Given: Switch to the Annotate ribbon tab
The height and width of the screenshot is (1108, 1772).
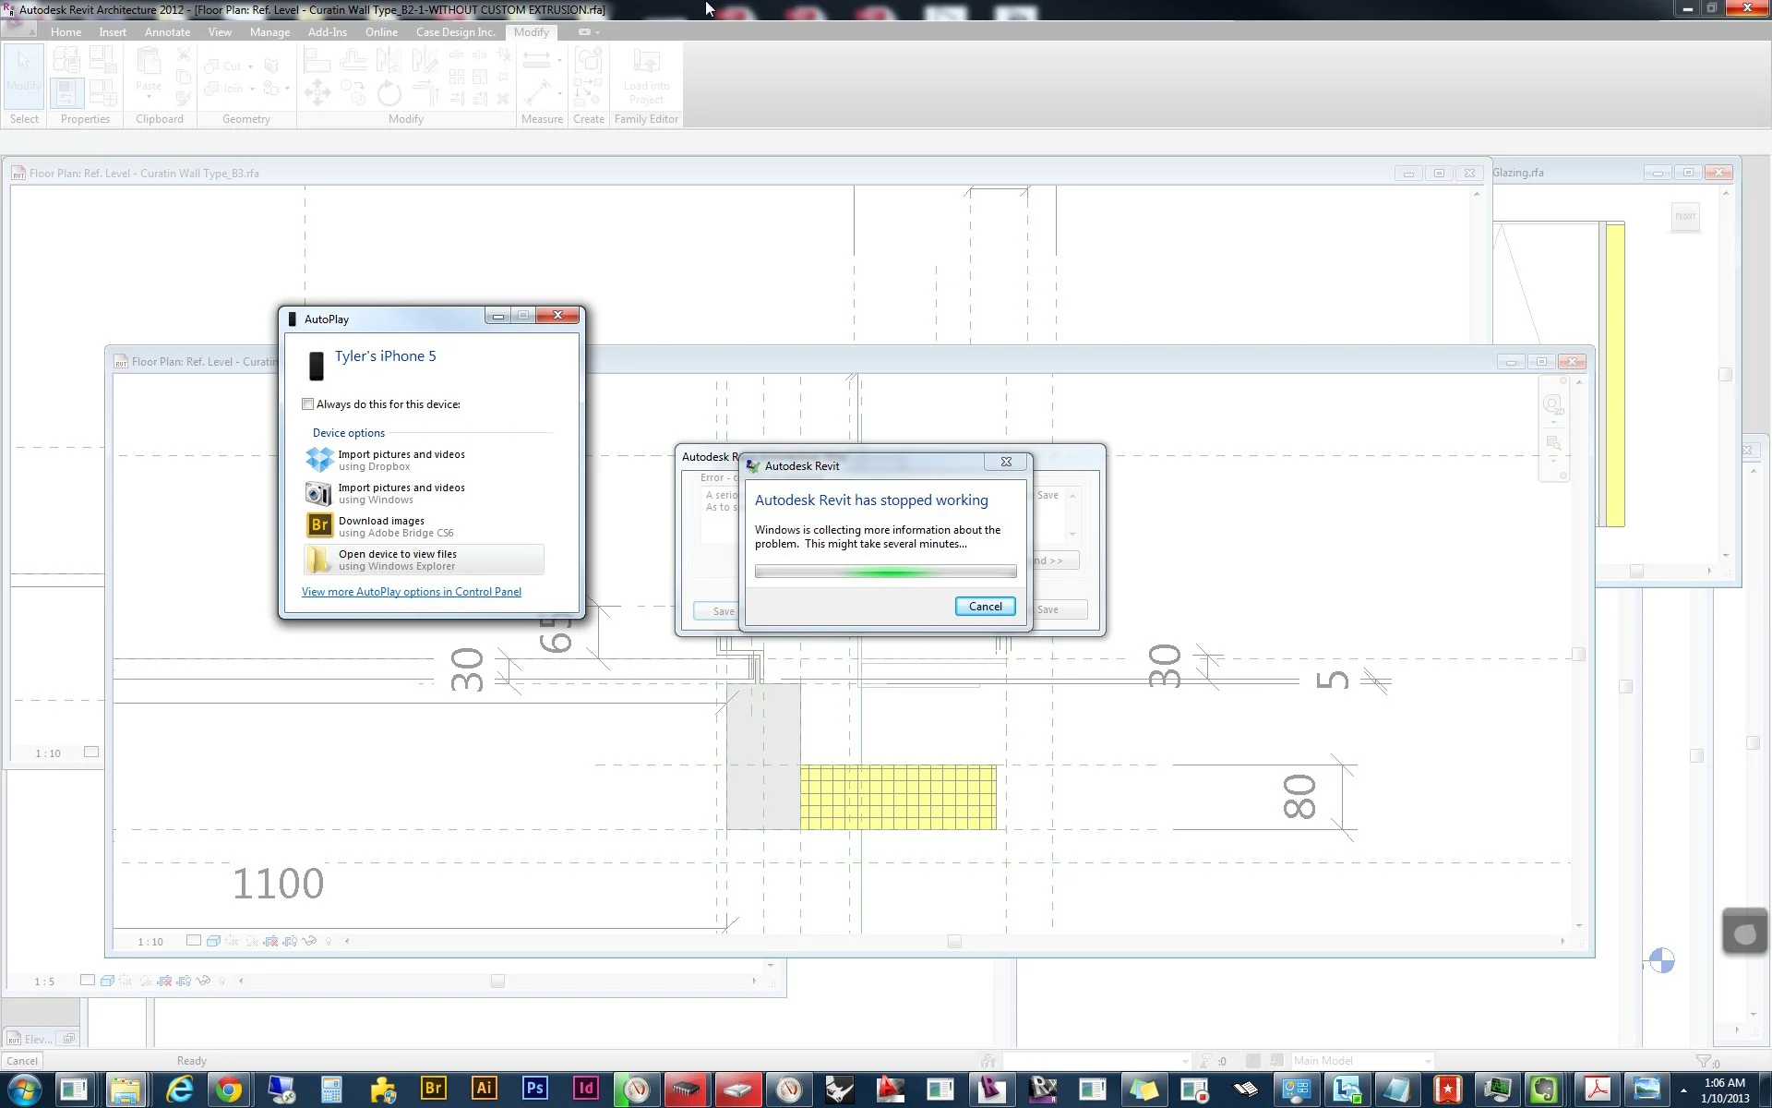Looking at the screenshot, I should point(167,32).
